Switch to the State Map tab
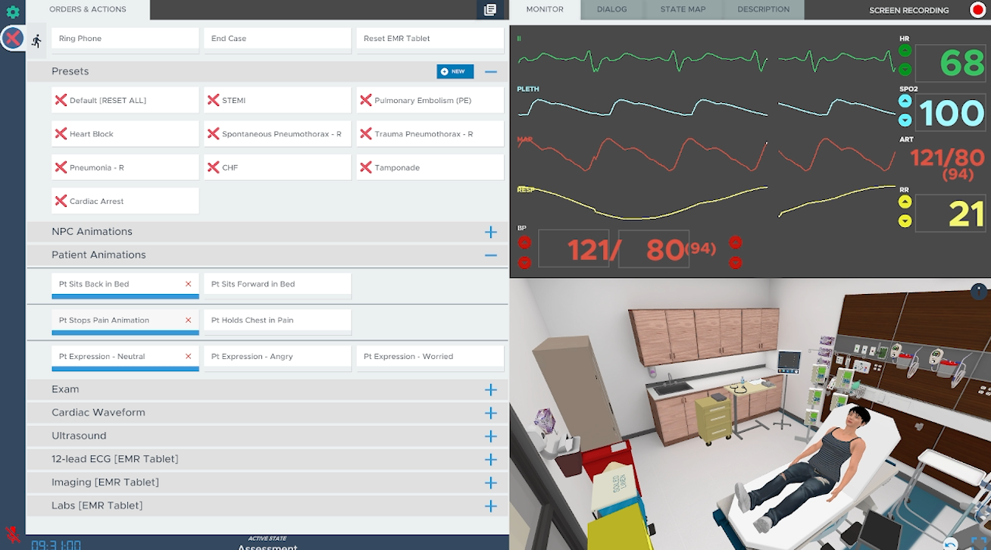 pyautogui.click(x=683, y=10)
